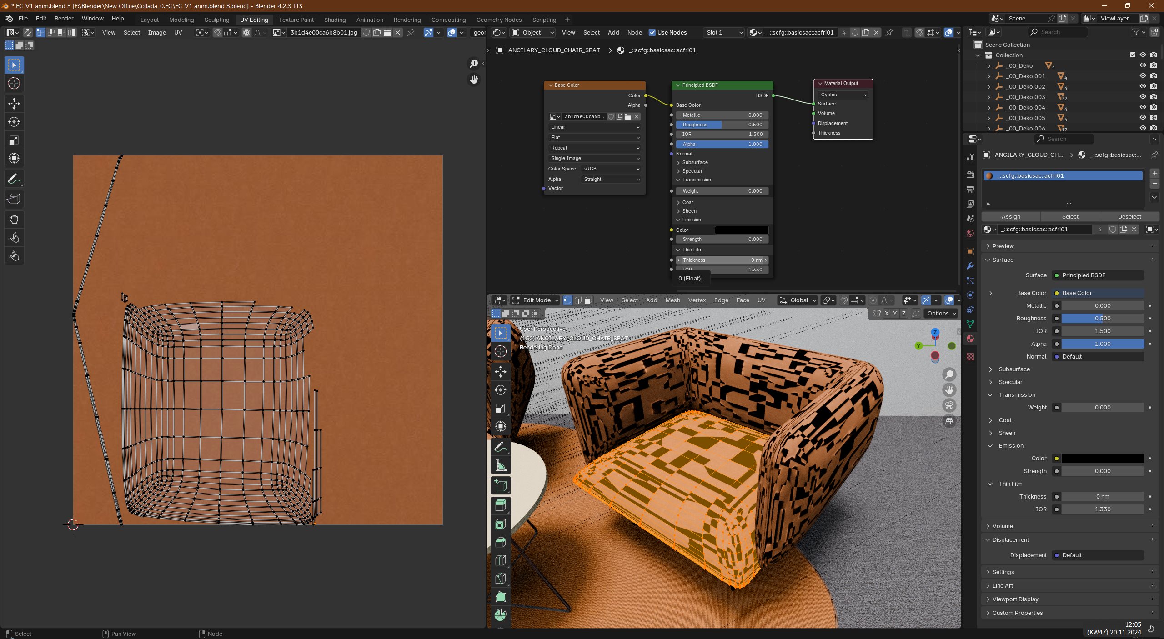
Task: Uncheck the Use Nodes checkbox
Action: (x=652, y=32)
